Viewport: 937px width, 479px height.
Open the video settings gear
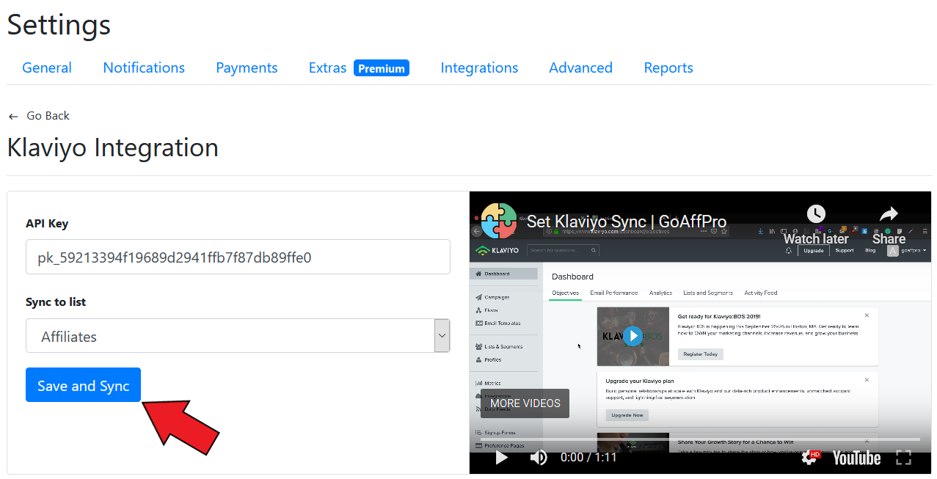coord(810,457)
